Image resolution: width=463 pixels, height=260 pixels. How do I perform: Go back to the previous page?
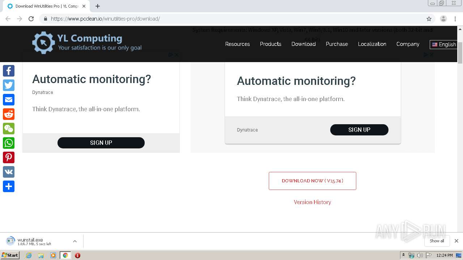(x=8, y=19)
